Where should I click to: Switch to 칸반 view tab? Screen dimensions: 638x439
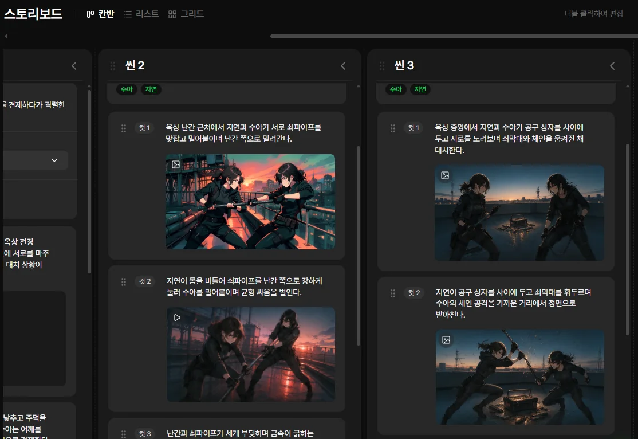tap(100, 14)
